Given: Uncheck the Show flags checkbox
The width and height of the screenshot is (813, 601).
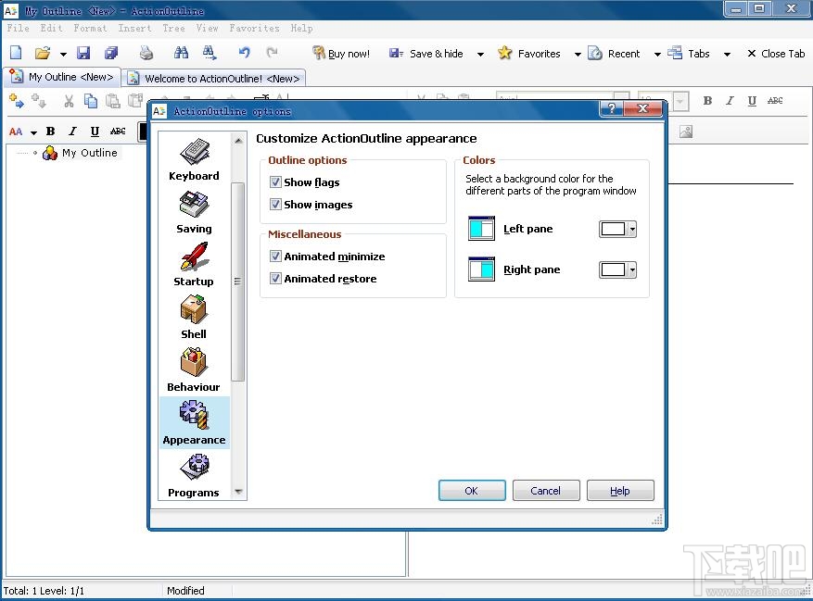Looking at the screenshot, I should click(x=275, y=182).
